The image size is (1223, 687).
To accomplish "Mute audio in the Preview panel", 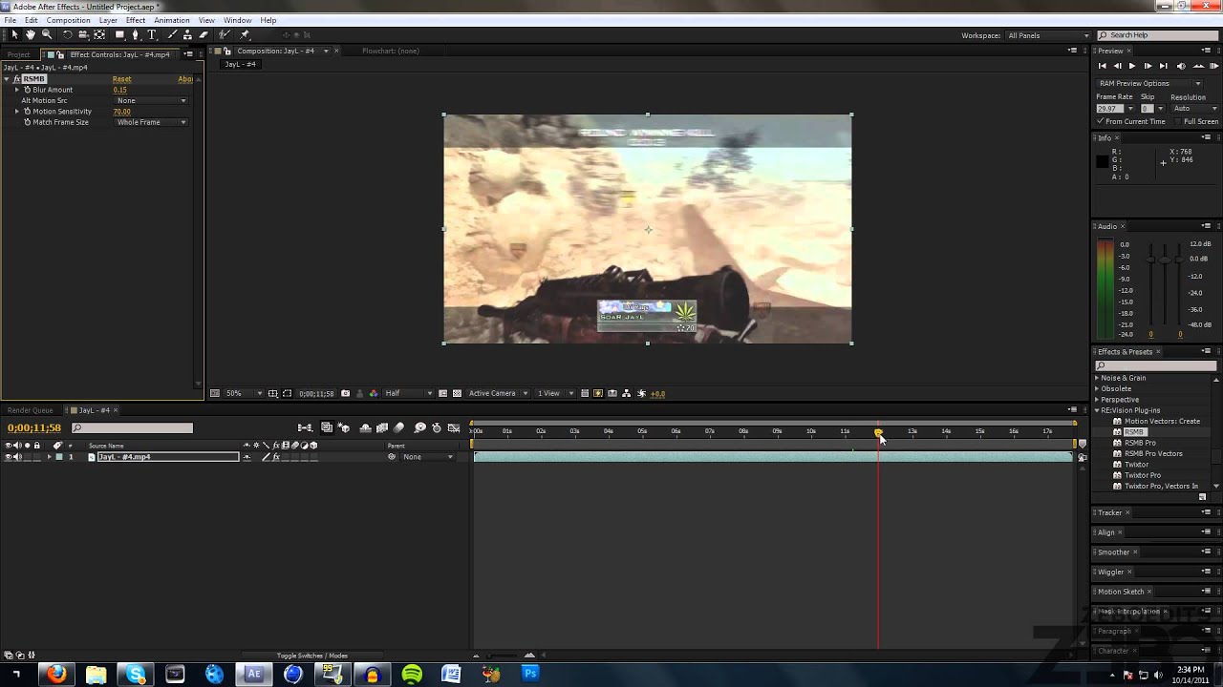I will coord(1181,66).
